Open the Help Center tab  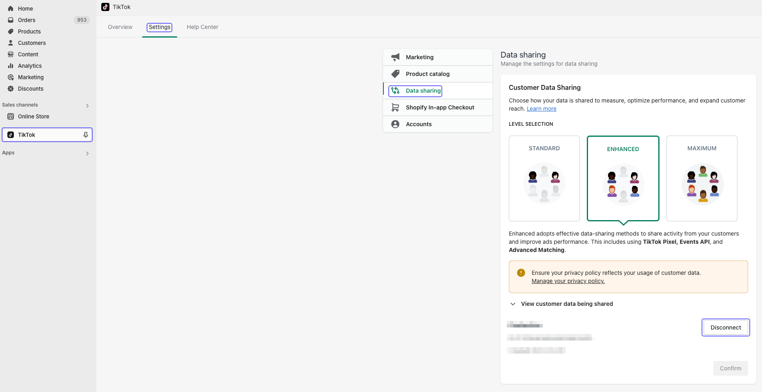coord(203,27)
